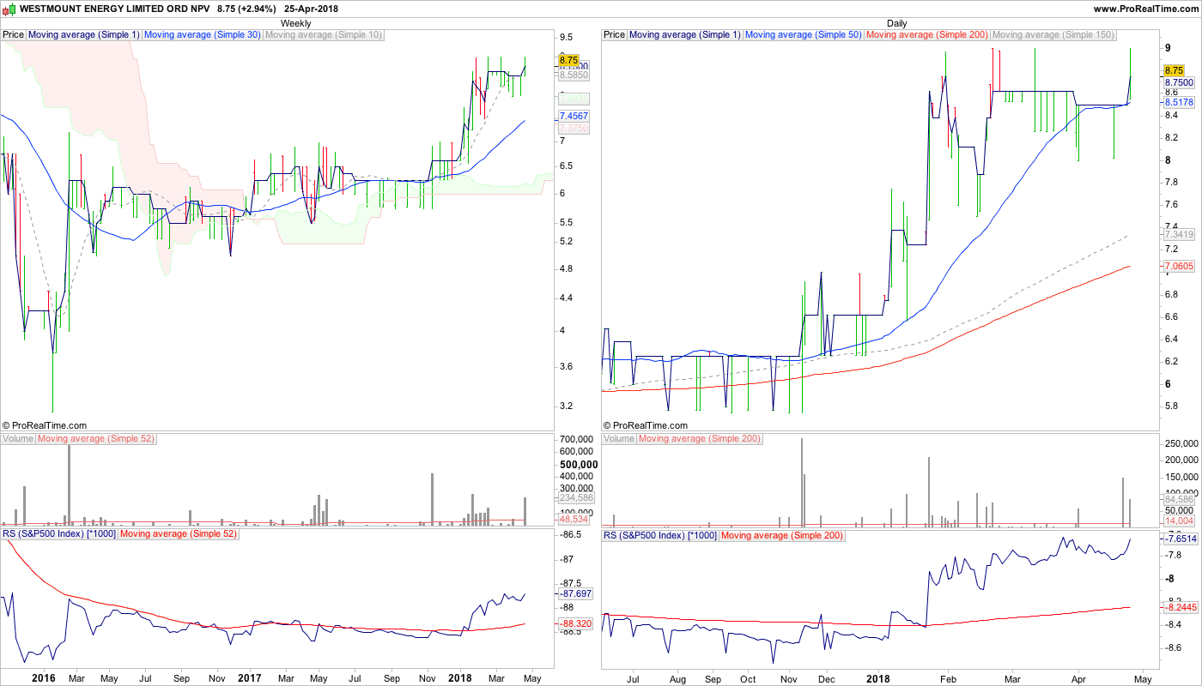Click the Price label on the Daily chart
1202x686 pixels.
pos(615,35)
